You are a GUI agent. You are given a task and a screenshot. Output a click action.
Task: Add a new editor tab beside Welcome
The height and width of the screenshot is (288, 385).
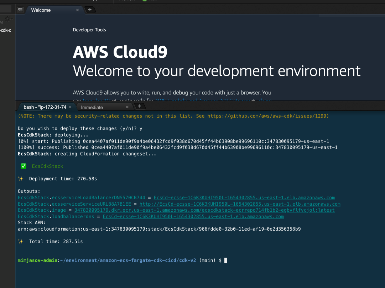click(90, 10)
